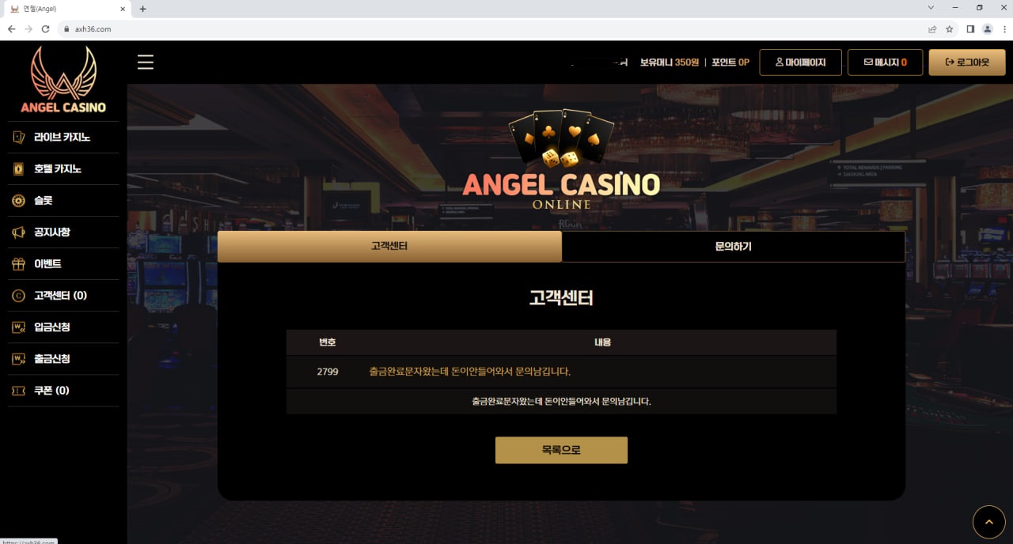Expand inquiry 2799 row title

pyautogui.click(x=470, y=372)
